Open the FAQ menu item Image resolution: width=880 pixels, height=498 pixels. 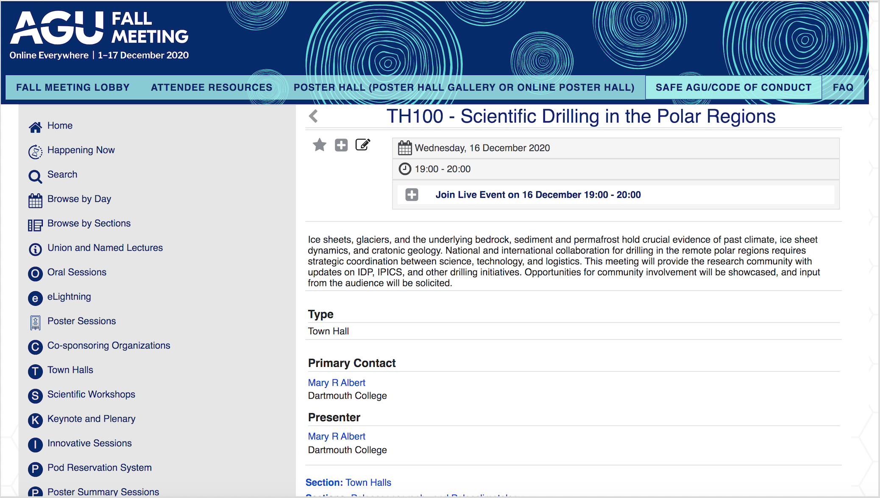pos(843,87)
